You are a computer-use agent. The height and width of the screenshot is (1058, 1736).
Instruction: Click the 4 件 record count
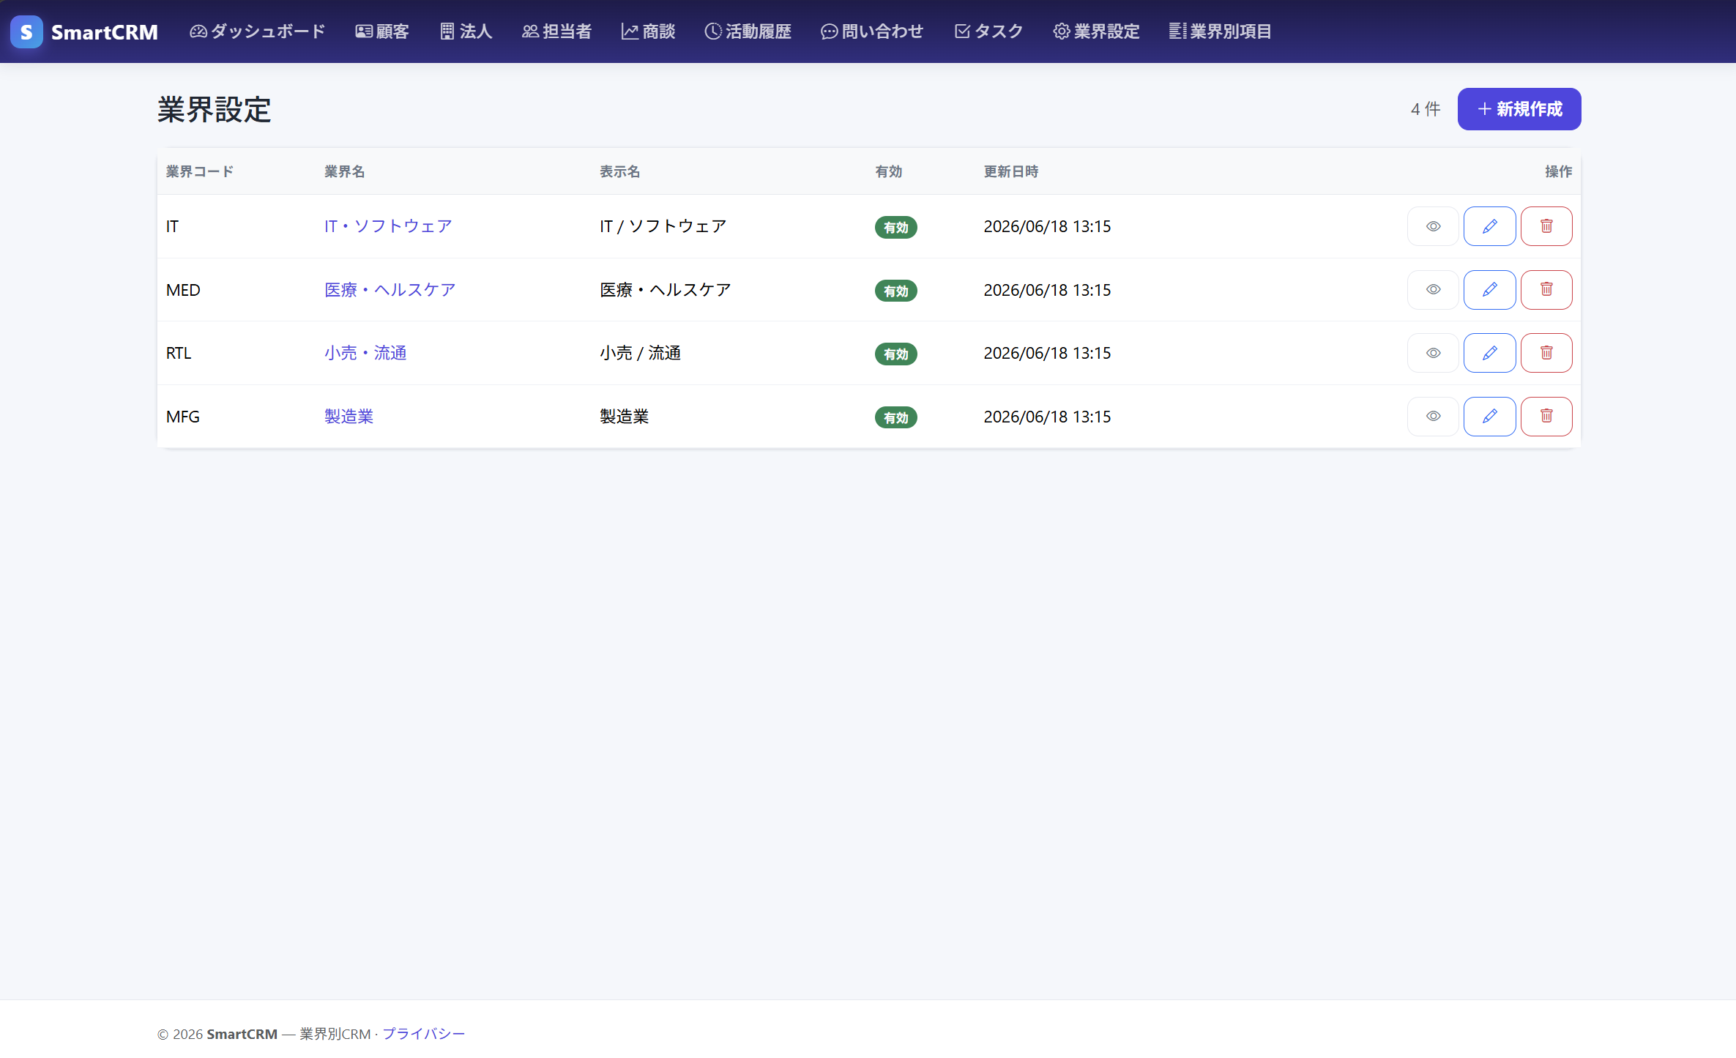pyautogui.click(x=1425, y=109)
